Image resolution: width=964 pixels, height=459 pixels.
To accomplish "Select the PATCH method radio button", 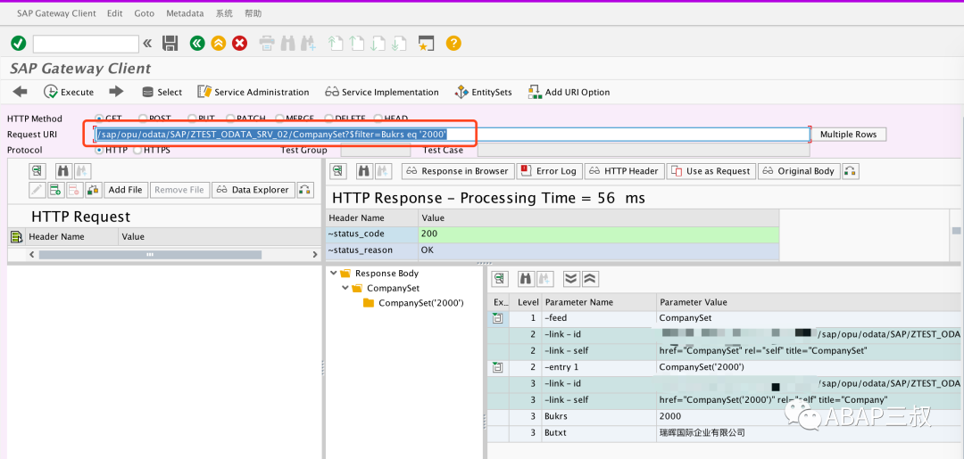I will pyautogui.click(x=230, y=118).
